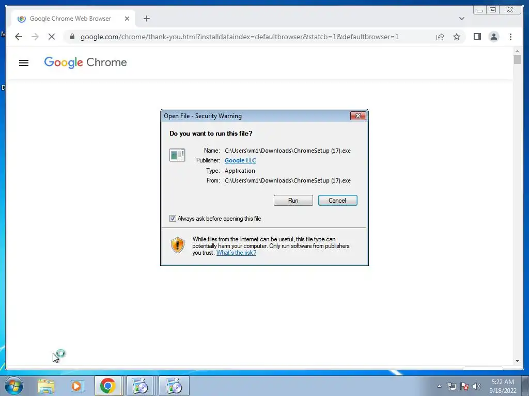Show hidden system tray icons

coord(439,386)
